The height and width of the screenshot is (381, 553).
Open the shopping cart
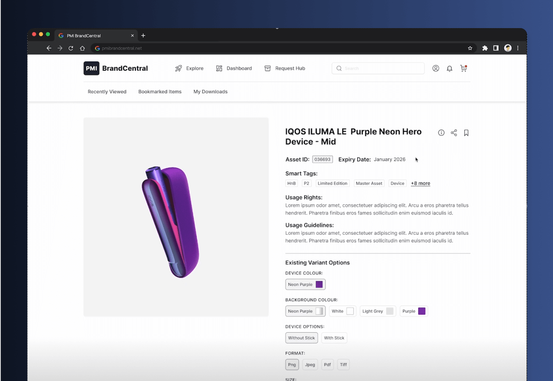pyautogui.click(x=464, y=68)
